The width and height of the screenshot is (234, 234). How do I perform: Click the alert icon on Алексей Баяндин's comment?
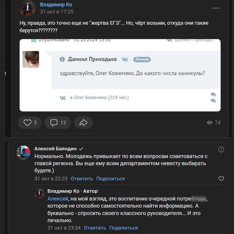(x=221, y=149)
